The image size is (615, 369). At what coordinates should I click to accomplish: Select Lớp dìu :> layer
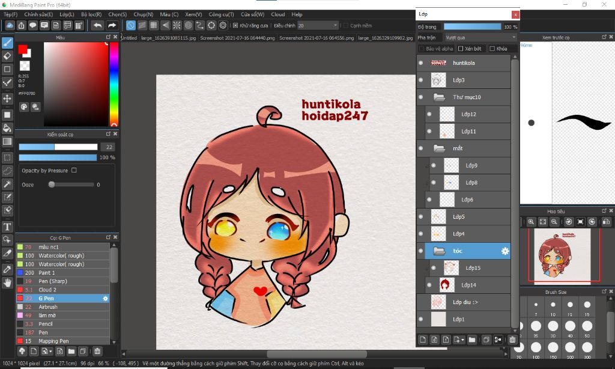tap(463, 302)
